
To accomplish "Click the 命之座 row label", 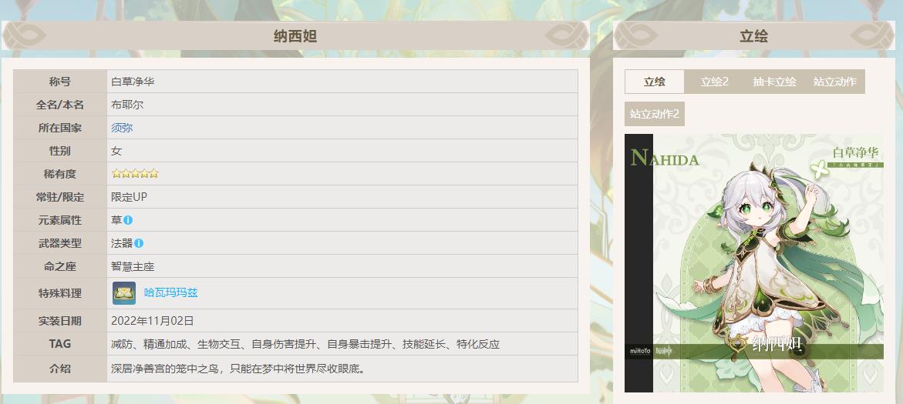I will click(60, 267).
